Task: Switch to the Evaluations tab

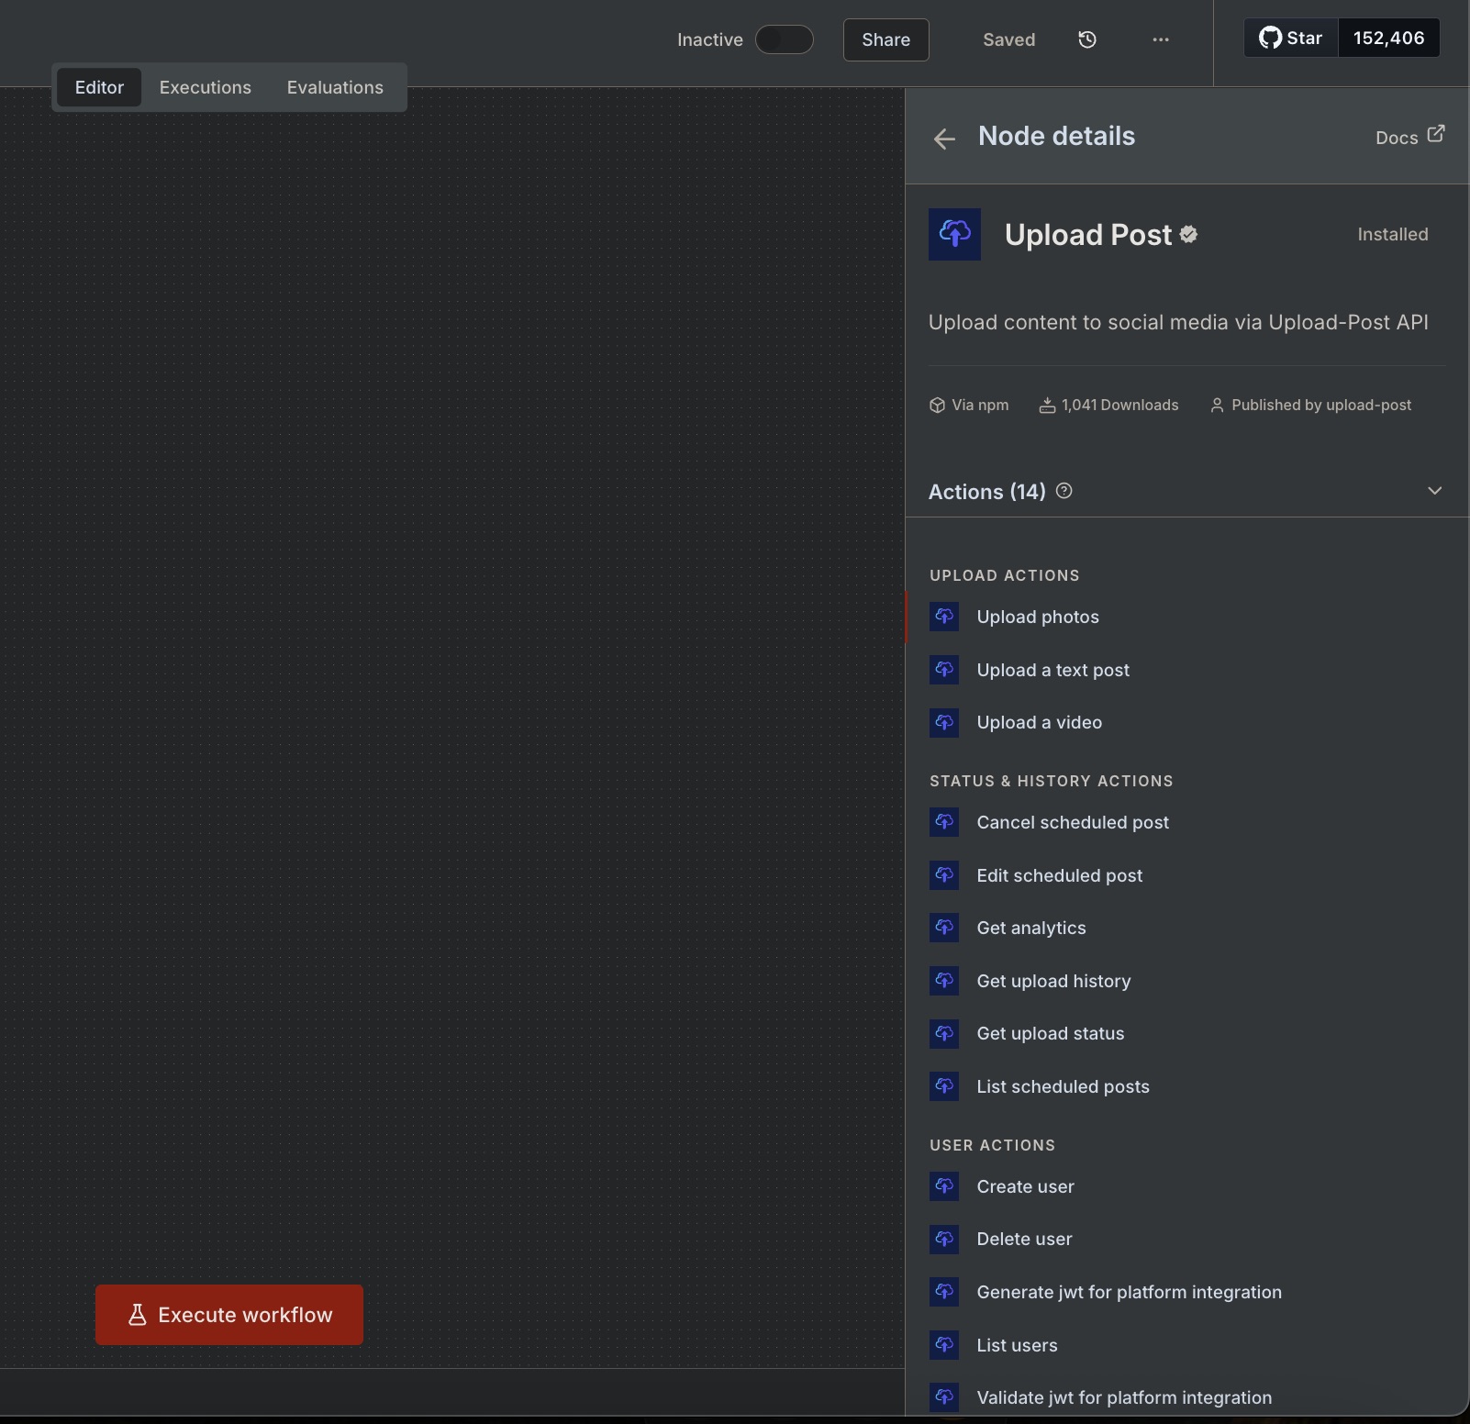Action: pos(335,87)
